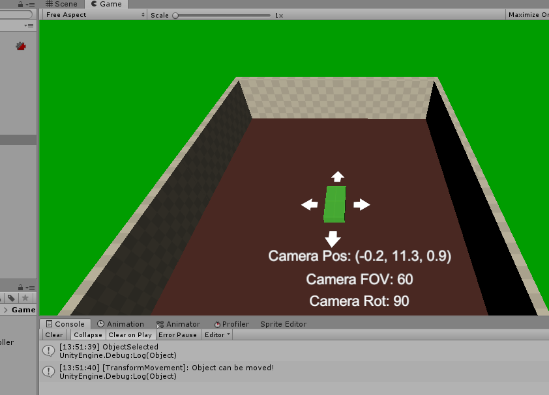The width and height of the screenshot is (549, 395).
Task: Select the green cube object
Action: tap(334, 204)
